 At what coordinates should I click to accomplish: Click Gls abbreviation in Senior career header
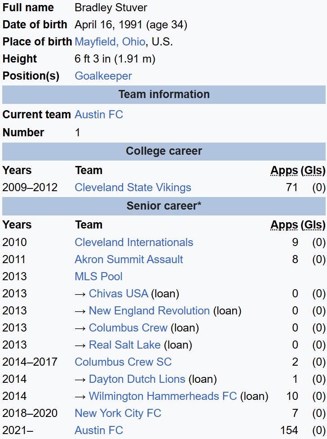pyautogui.click(x=313, y=225)
